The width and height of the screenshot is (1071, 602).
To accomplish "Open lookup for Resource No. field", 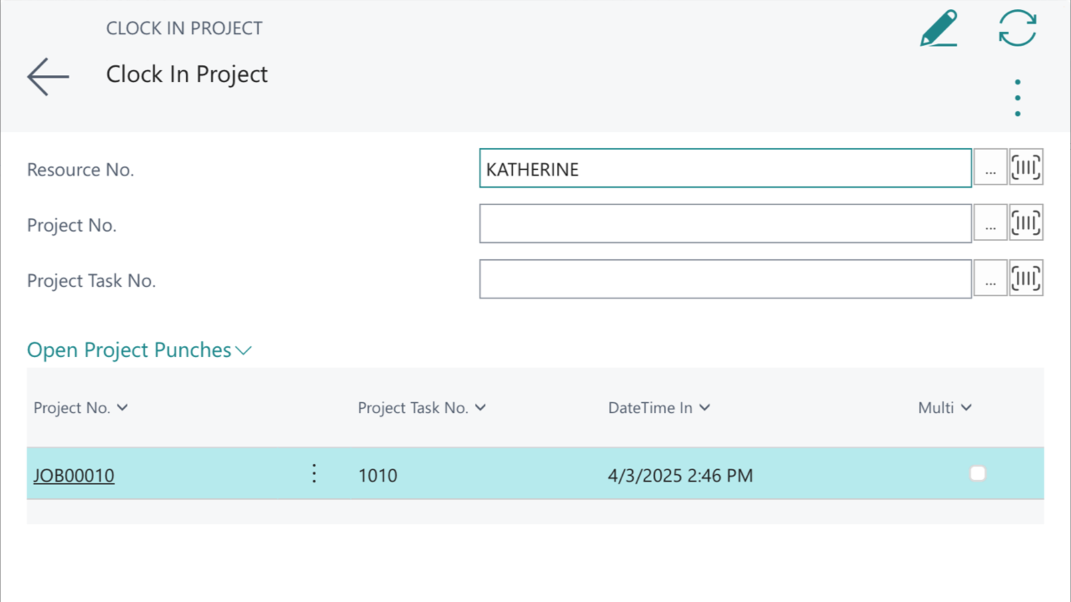I will point(990,168).
